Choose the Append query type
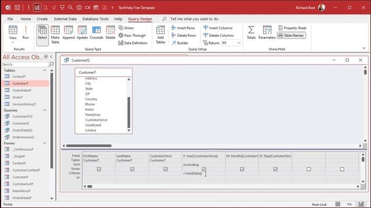Image resolution: width=371 pixels, height=208 pixels. click(68, 32)
